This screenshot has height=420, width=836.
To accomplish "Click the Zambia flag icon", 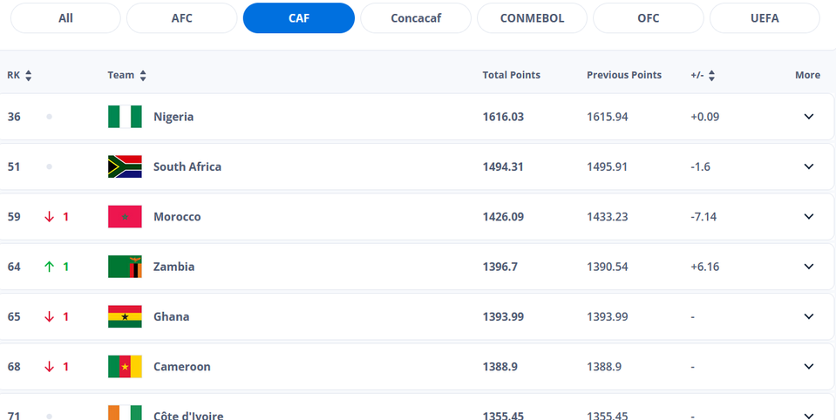I will (x=125, y=267).
